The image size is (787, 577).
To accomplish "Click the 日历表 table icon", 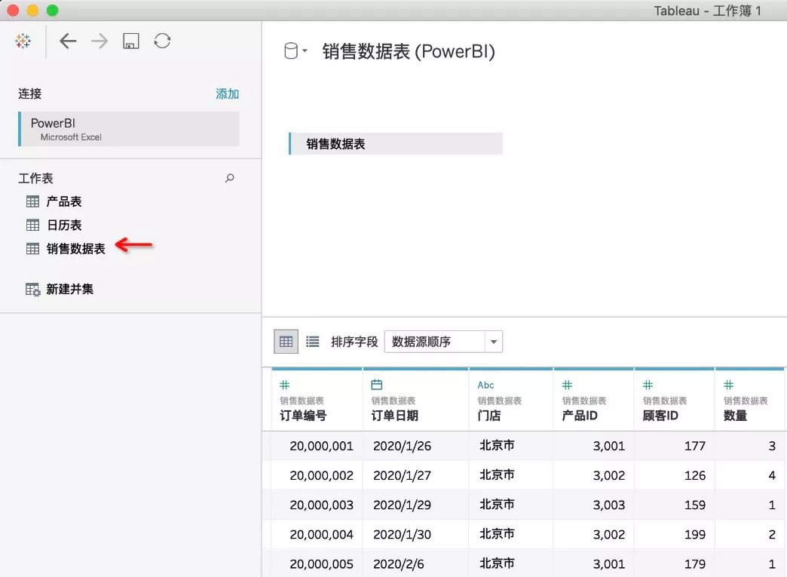I will (x=32, y=225).
